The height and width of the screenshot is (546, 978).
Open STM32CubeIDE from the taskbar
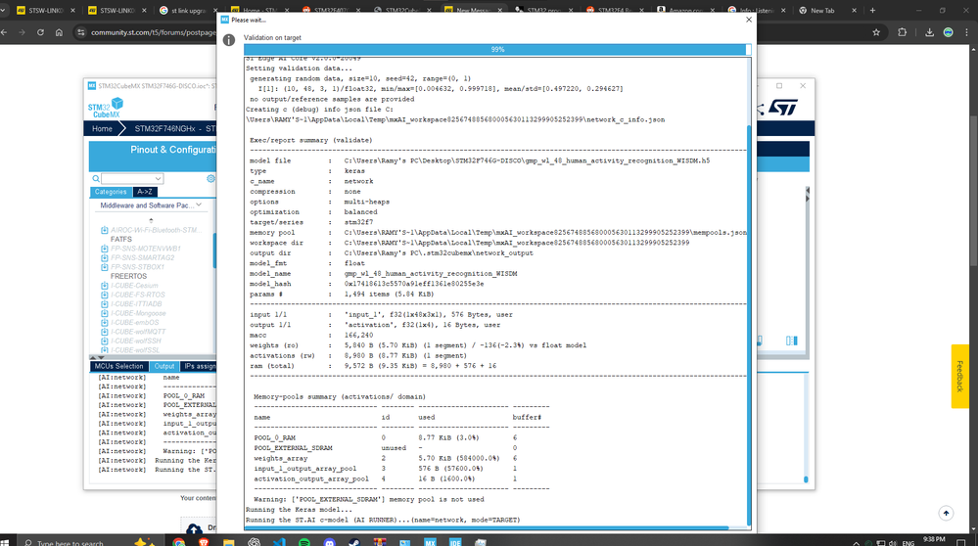pos(455,542)
